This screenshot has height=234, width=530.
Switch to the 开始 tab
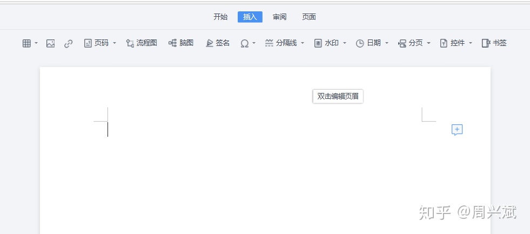click(x=220, y=17)
